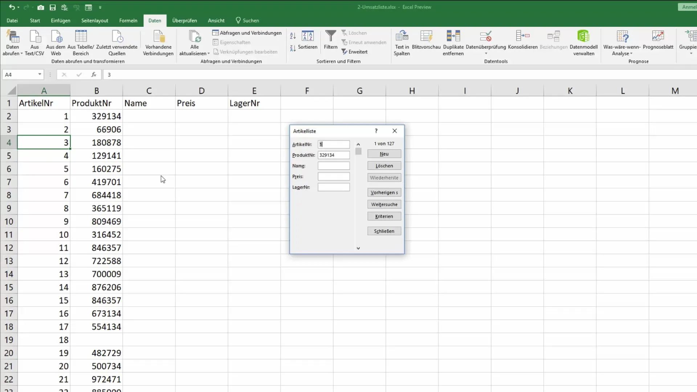Click the scroll down arrow in Artikelliste
Viewport: 697px width, 392px height.
(x=358, y=248)
